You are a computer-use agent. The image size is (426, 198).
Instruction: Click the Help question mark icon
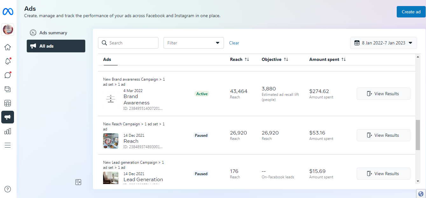8,189
